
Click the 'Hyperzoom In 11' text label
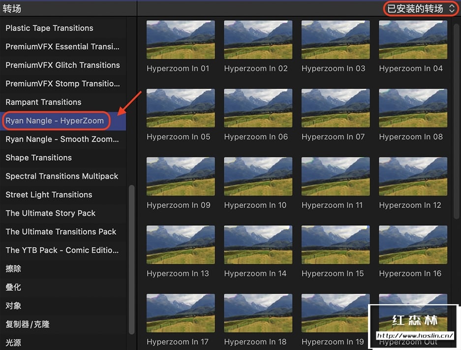coord(332,205)
